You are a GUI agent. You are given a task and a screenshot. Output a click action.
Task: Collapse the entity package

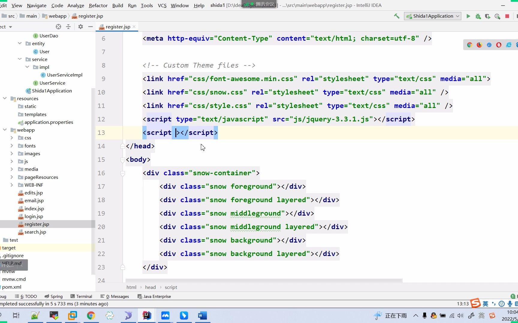pyautogui.click(x=20, y=43)
